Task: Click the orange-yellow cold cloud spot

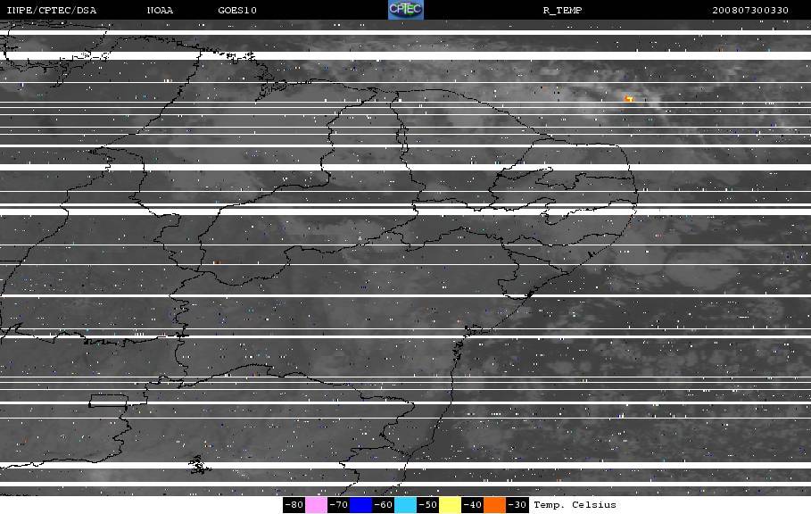Action: 628,98
